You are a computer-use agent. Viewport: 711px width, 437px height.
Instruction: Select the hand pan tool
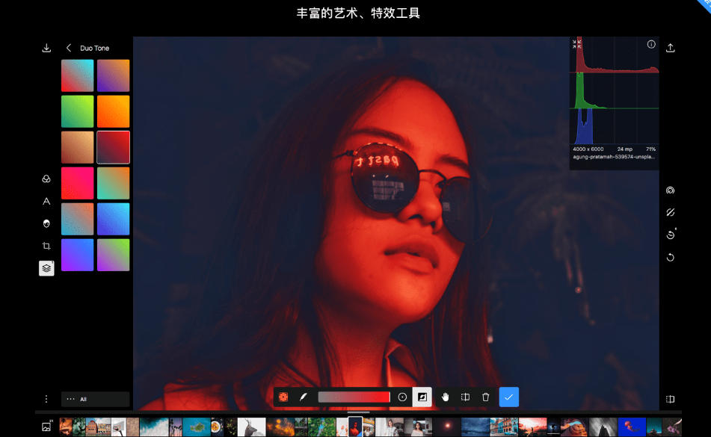coord(445,397)
